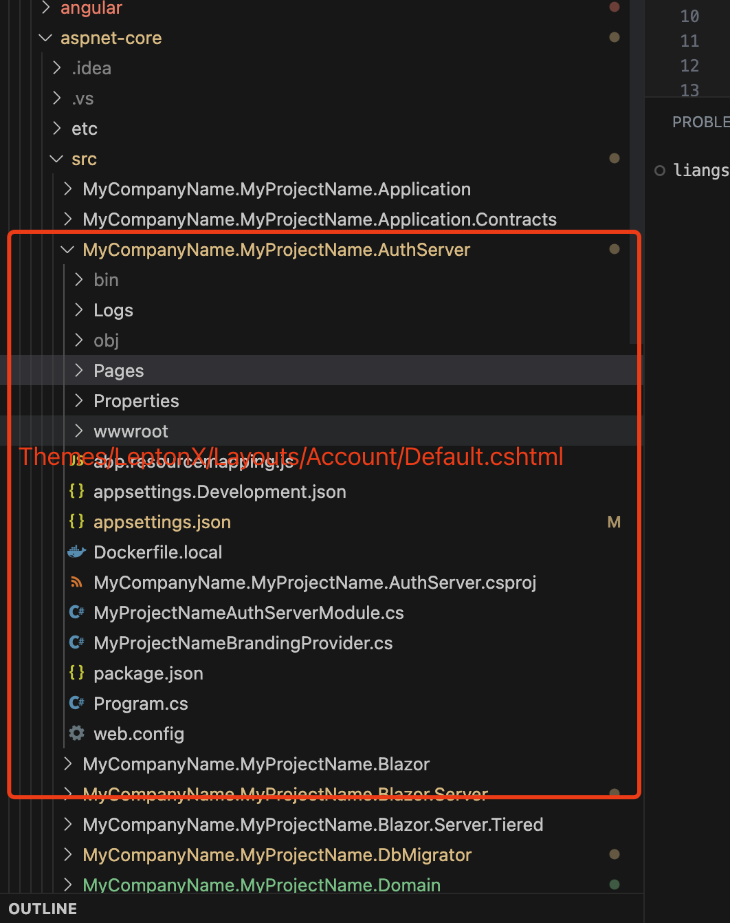Click the C# icon beside MyProjectNameBrandingProvider.cs
This screenshot has height=923, width=730.
76,643
